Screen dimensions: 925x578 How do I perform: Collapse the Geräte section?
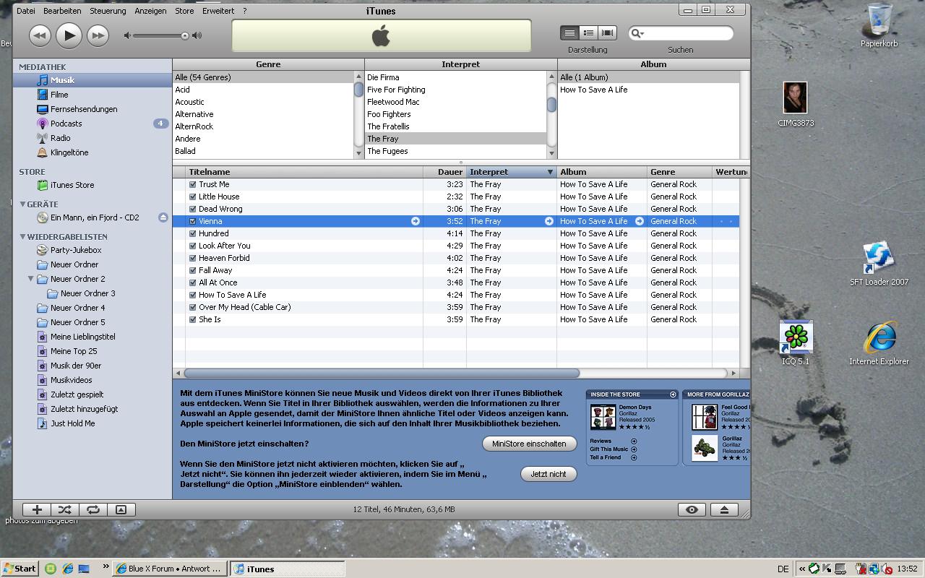pyautogui.click(x=22, y=204)
